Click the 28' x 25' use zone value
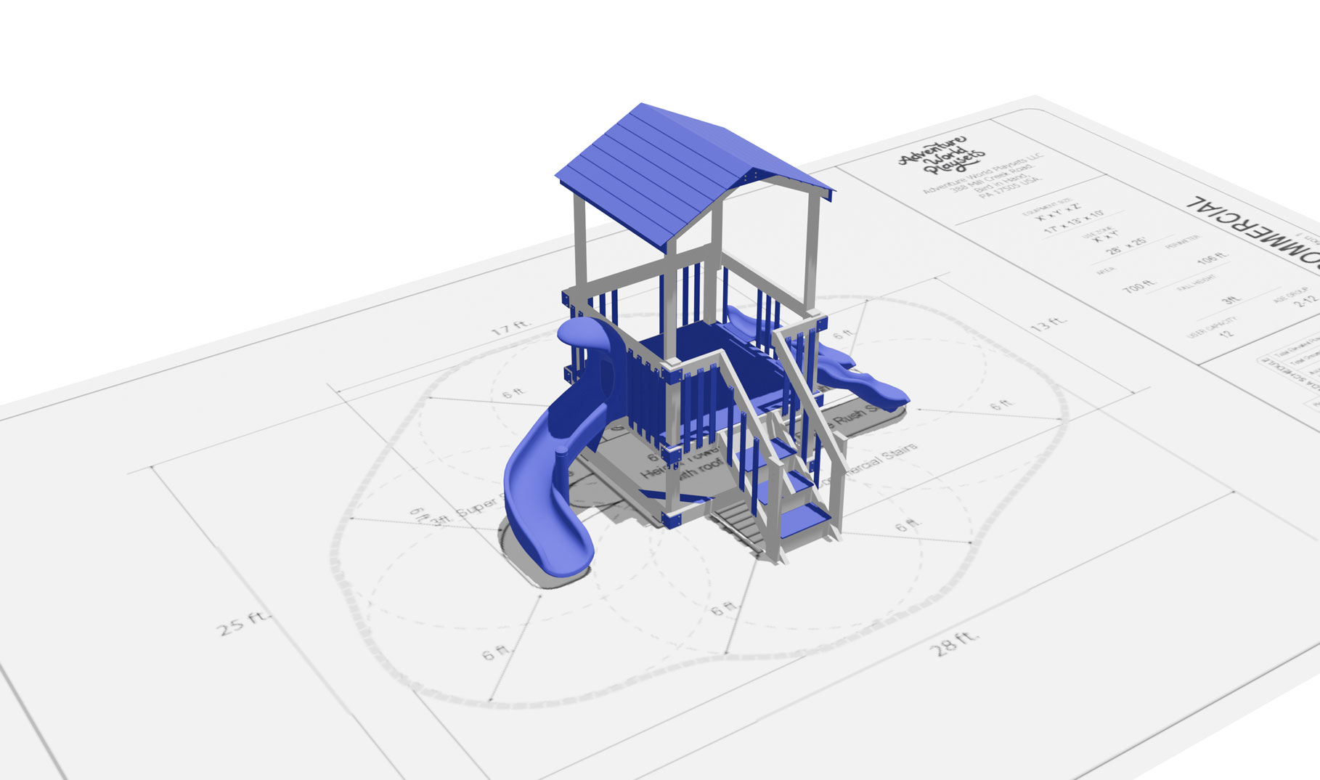This screenshot has height=780, width=1320. click(1126, 245)
